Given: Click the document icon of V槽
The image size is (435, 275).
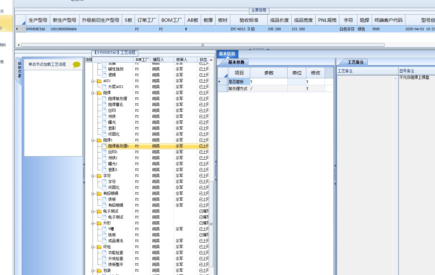Looking at the screenshot, I should [x=104, y=229].
